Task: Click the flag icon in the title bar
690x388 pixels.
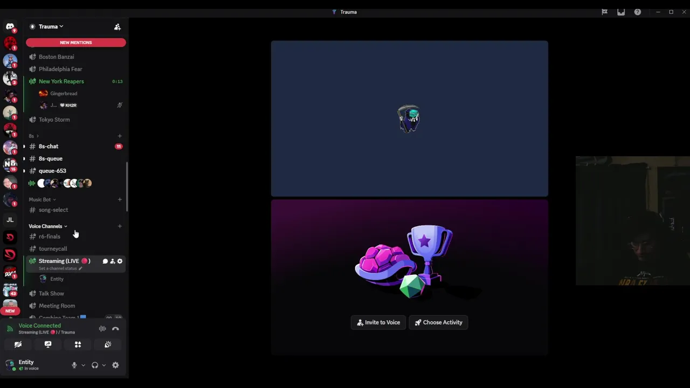Action: click(604, 12)
